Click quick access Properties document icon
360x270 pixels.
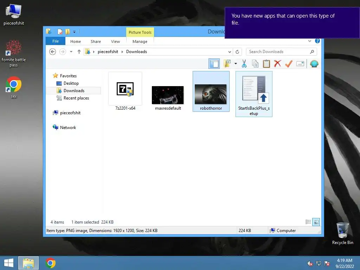click(x=60, y=31)
